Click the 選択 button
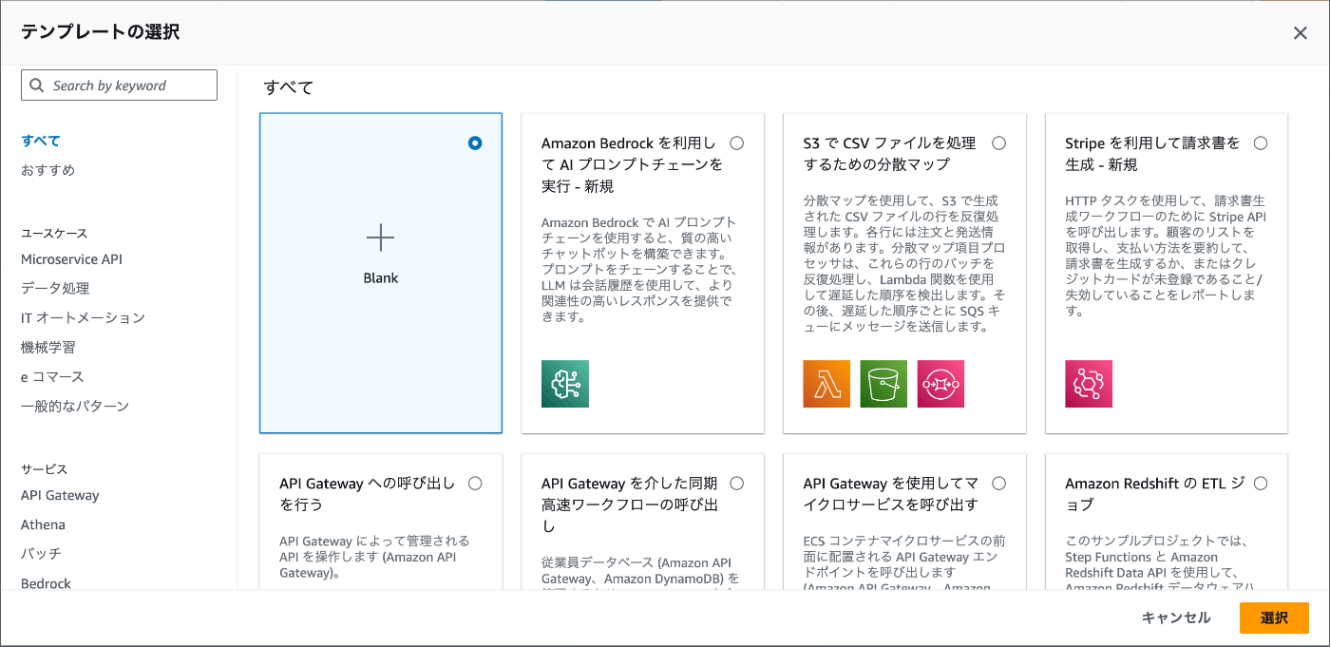 coord(1274,618)
